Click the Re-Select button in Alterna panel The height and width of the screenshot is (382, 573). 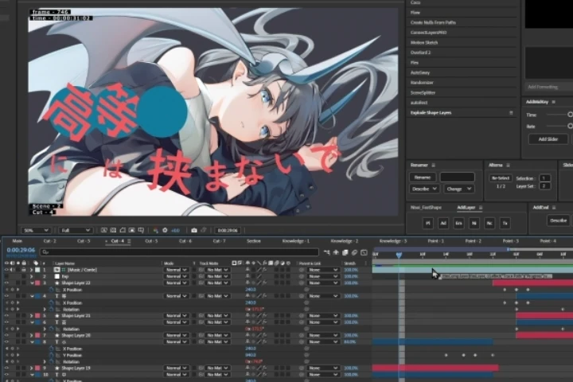point(501,178)
